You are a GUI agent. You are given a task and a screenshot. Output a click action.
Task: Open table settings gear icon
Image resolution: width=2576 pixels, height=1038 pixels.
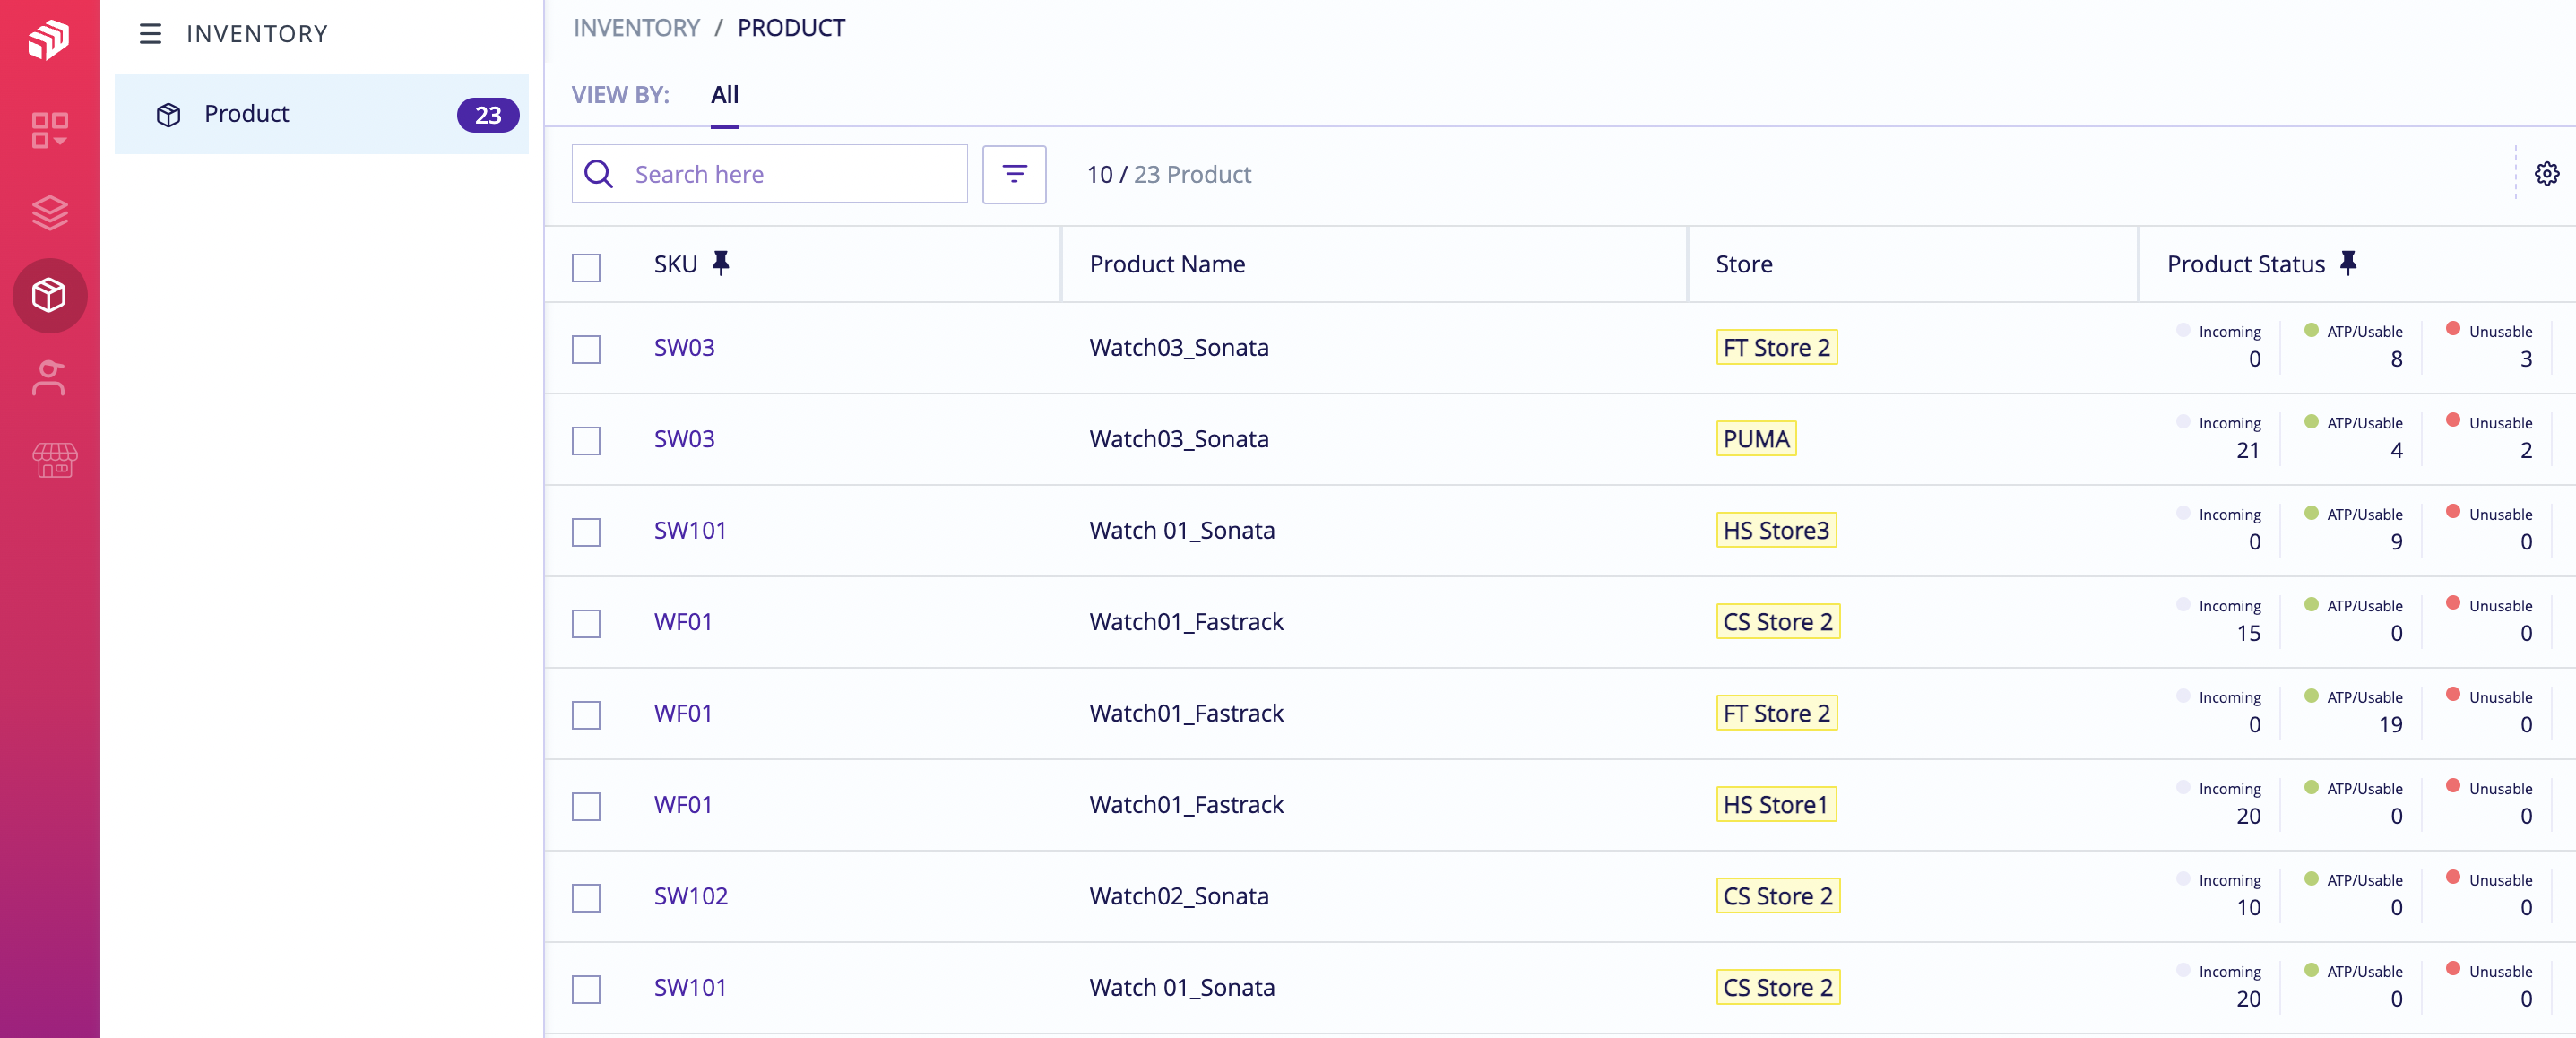[2546, 174]
